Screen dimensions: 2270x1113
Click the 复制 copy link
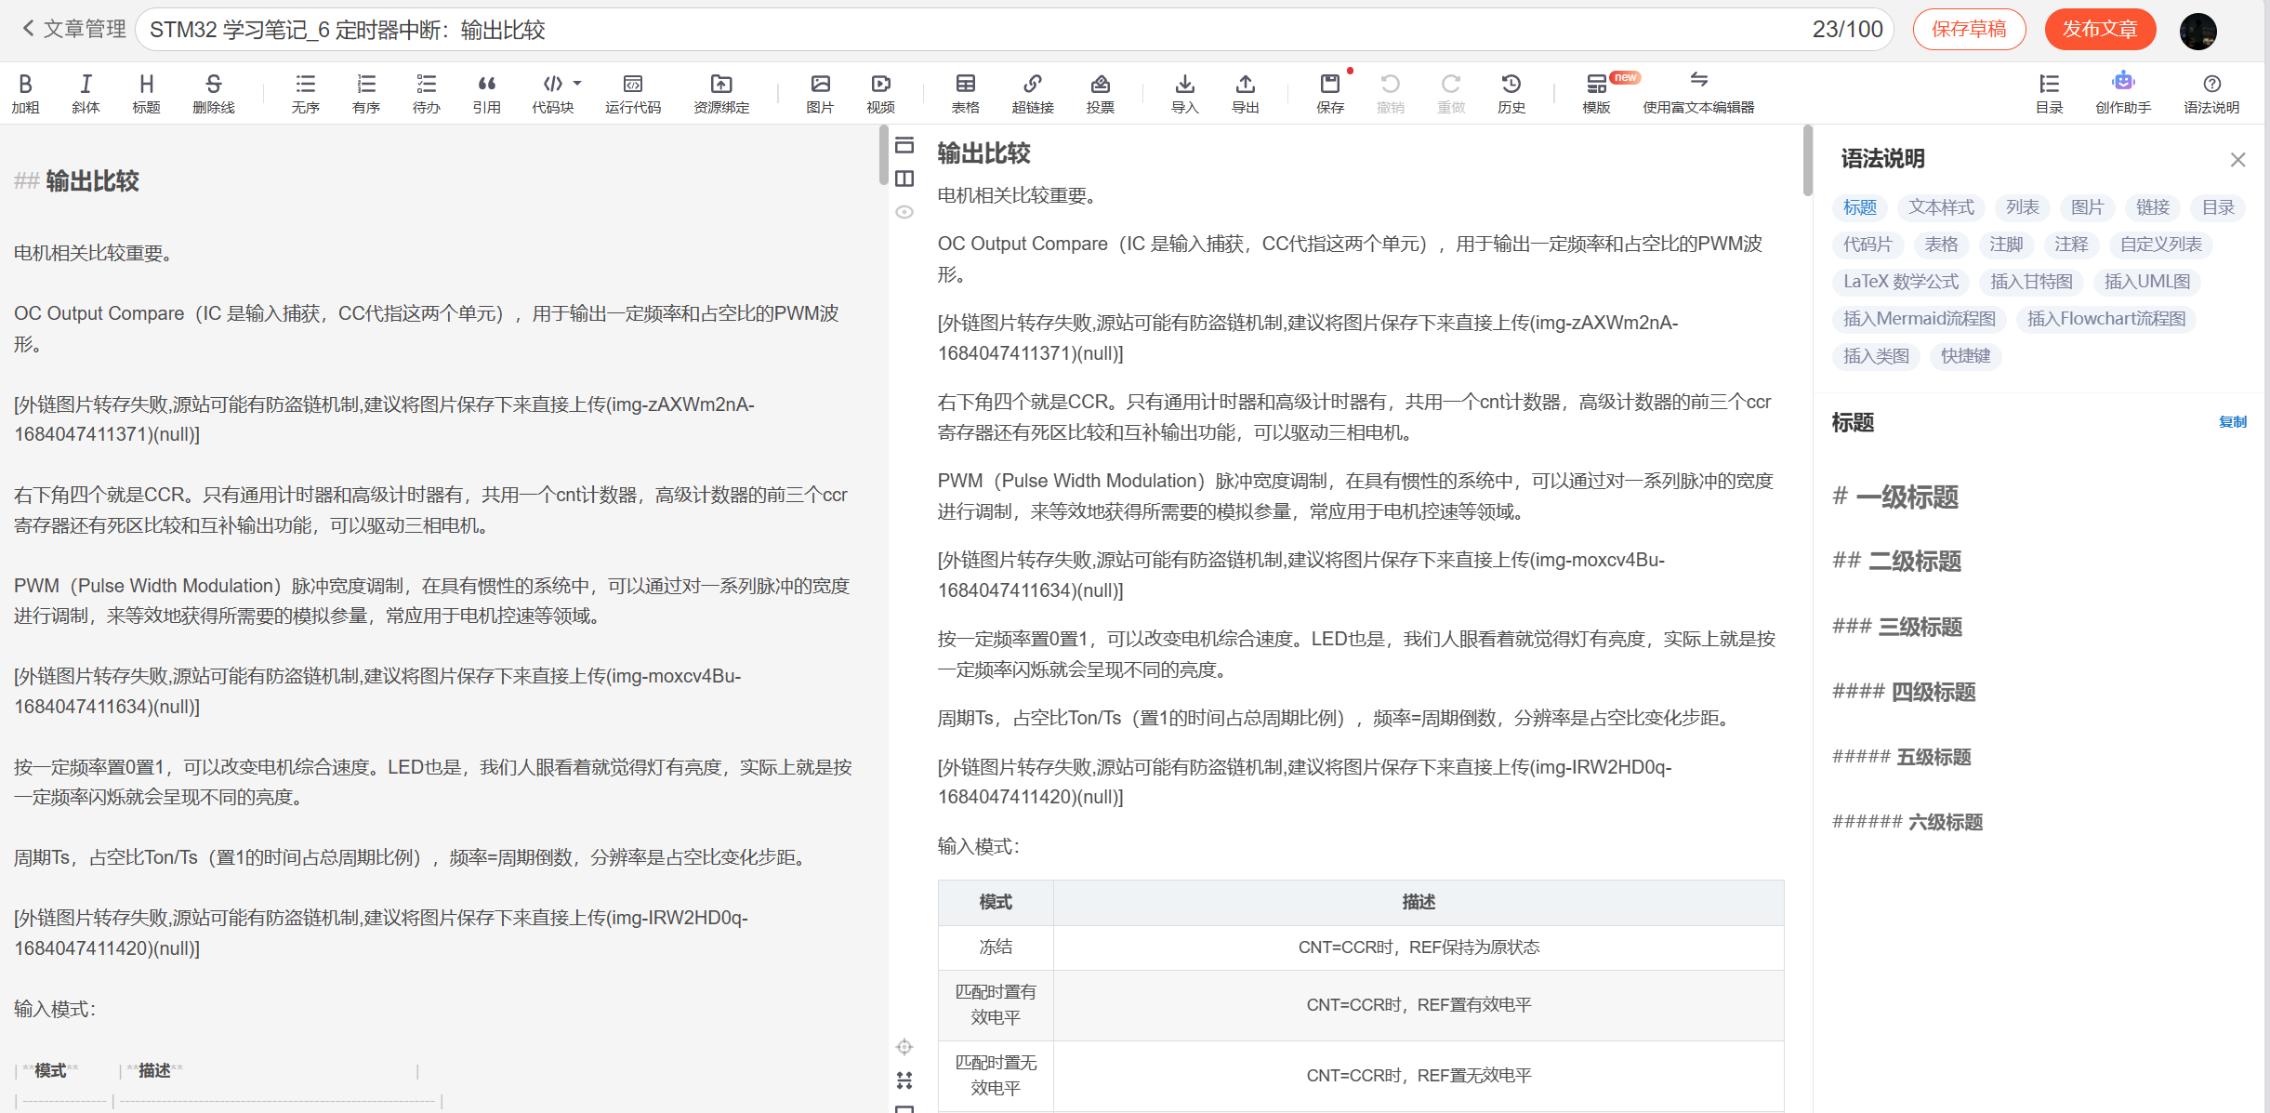[2232, 422]
